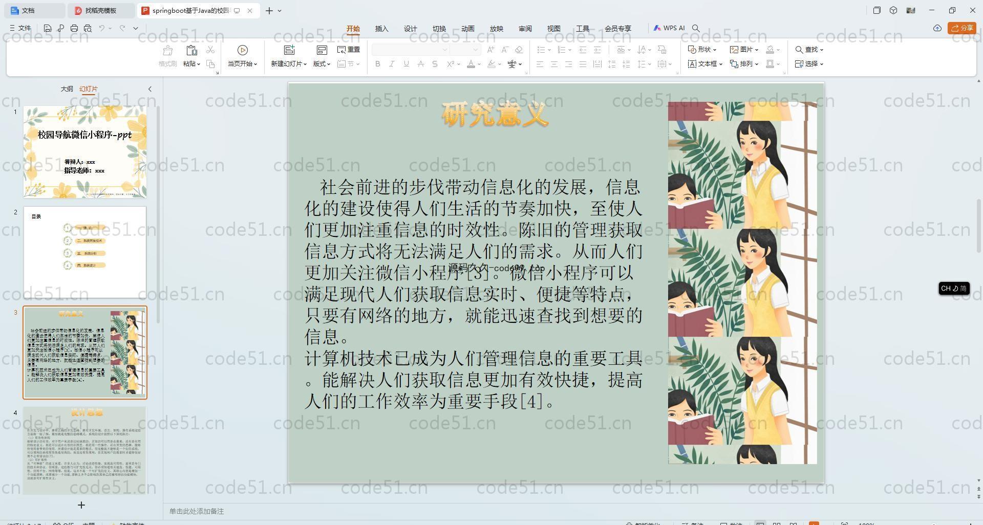The height and width of the screenshot is (525, 983).
Task: Click the Font Color A swatch
Action: coord(471,64)
